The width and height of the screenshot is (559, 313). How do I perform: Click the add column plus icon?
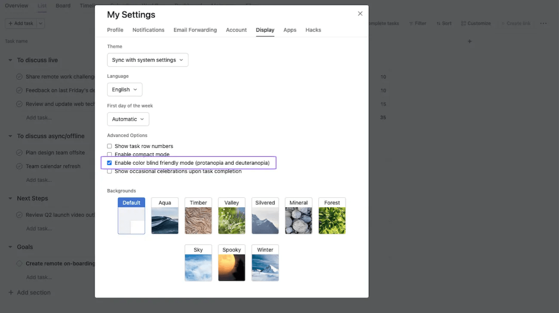(x=470, y=41)
